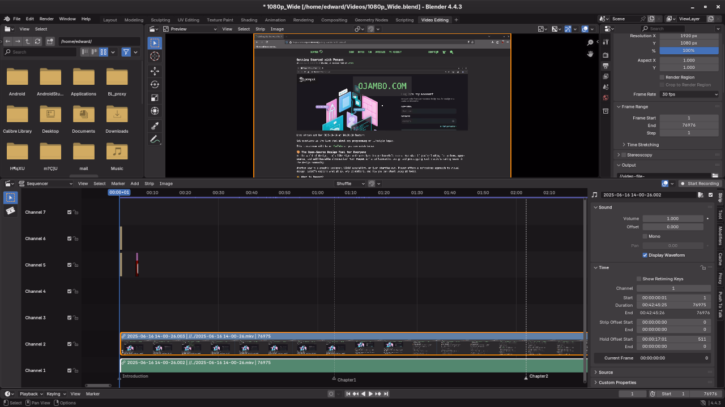Enable the Render Region checkbox
Viewport: 725px width, 407px height.
pos(662,77)
